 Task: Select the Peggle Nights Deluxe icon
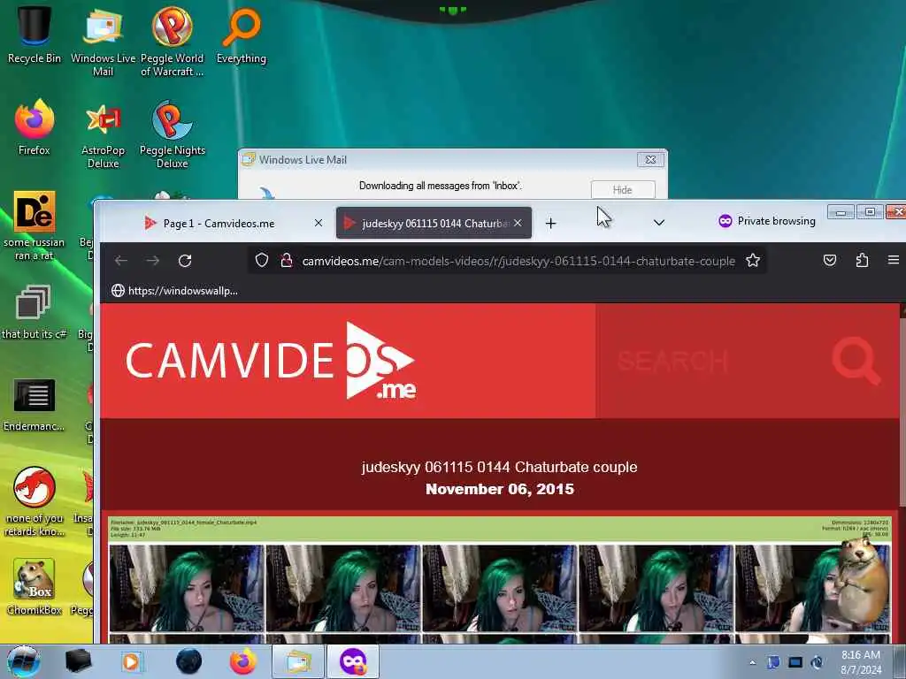coord(173,134)
